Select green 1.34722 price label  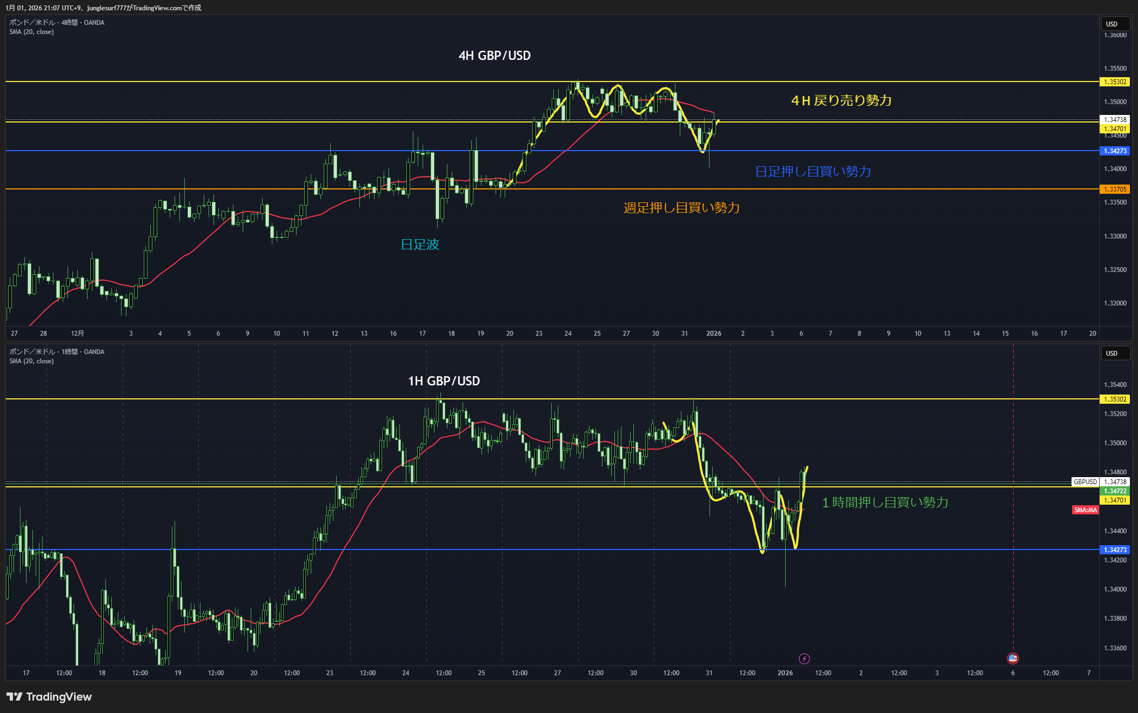[x=1115, y=491]
